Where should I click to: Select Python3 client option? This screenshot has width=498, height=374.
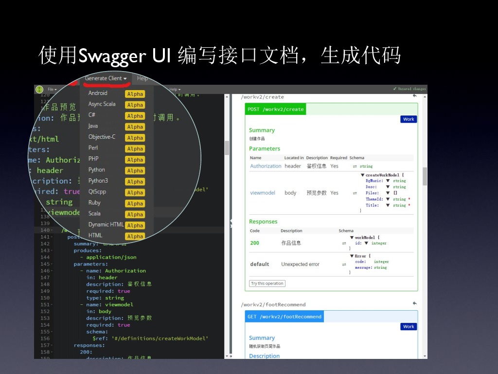(98, 181)
